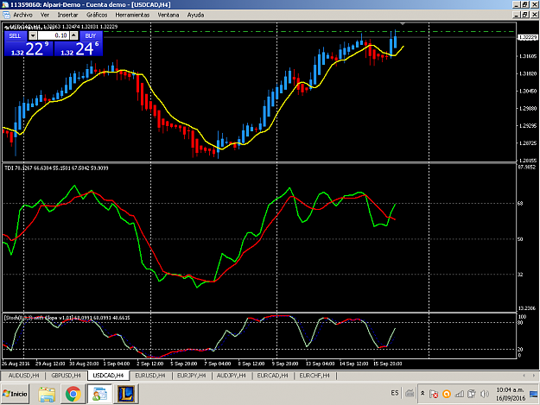Screen dimensions: 540x405
Task: Click the MetaTrader icon in the menu bar
Action: 6,15
